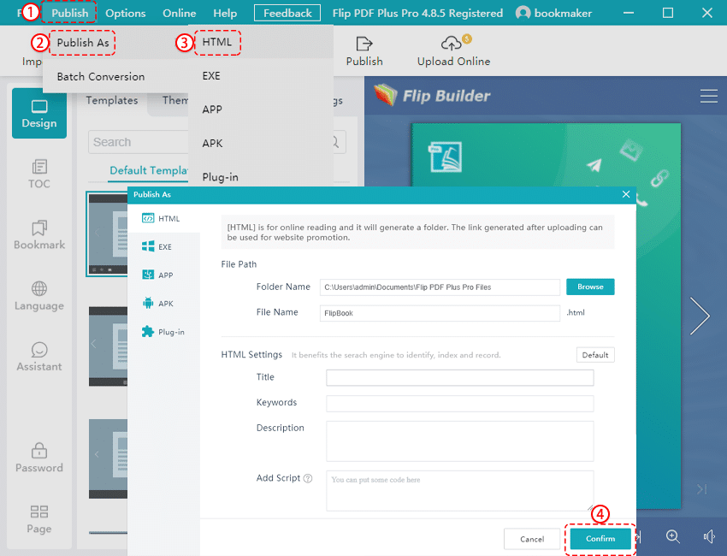Select Publish As menu entry
The width and height of the screenshot is (727, 556).
pyautogui.click(x=83, y=43)
